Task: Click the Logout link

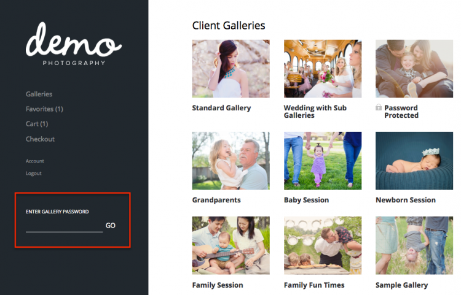Action: 34,174
